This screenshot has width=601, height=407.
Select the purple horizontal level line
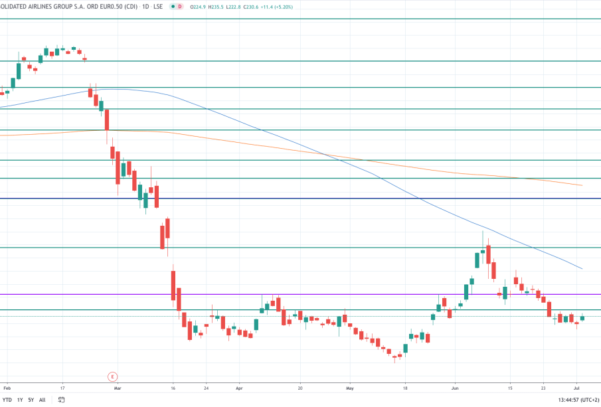[332, 294]
